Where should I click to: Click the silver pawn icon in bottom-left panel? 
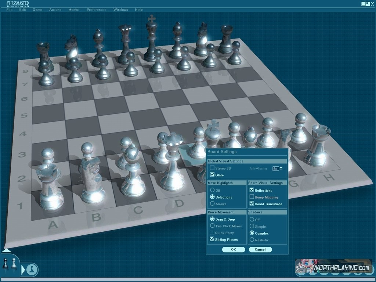[x=14, y=263]
